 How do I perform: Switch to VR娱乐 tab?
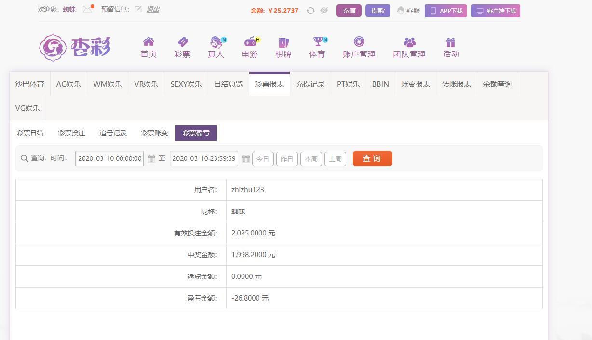tap(146, 84)
